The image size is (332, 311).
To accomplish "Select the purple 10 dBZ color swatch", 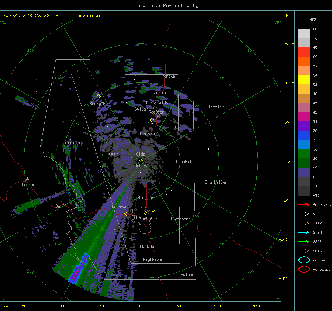I will [304, 172].
